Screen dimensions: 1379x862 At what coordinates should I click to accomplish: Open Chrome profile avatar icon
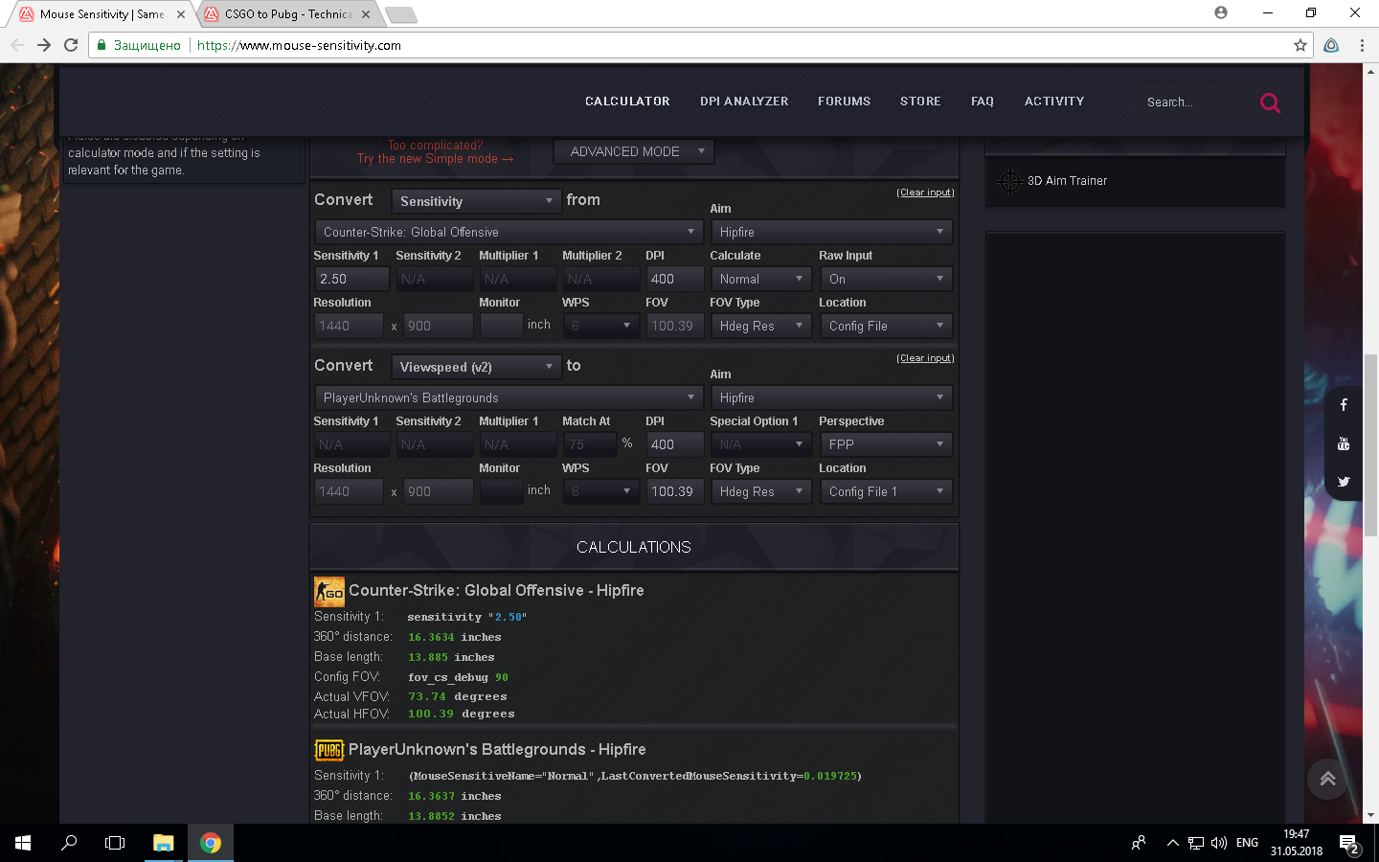(x=1220, y=12)
